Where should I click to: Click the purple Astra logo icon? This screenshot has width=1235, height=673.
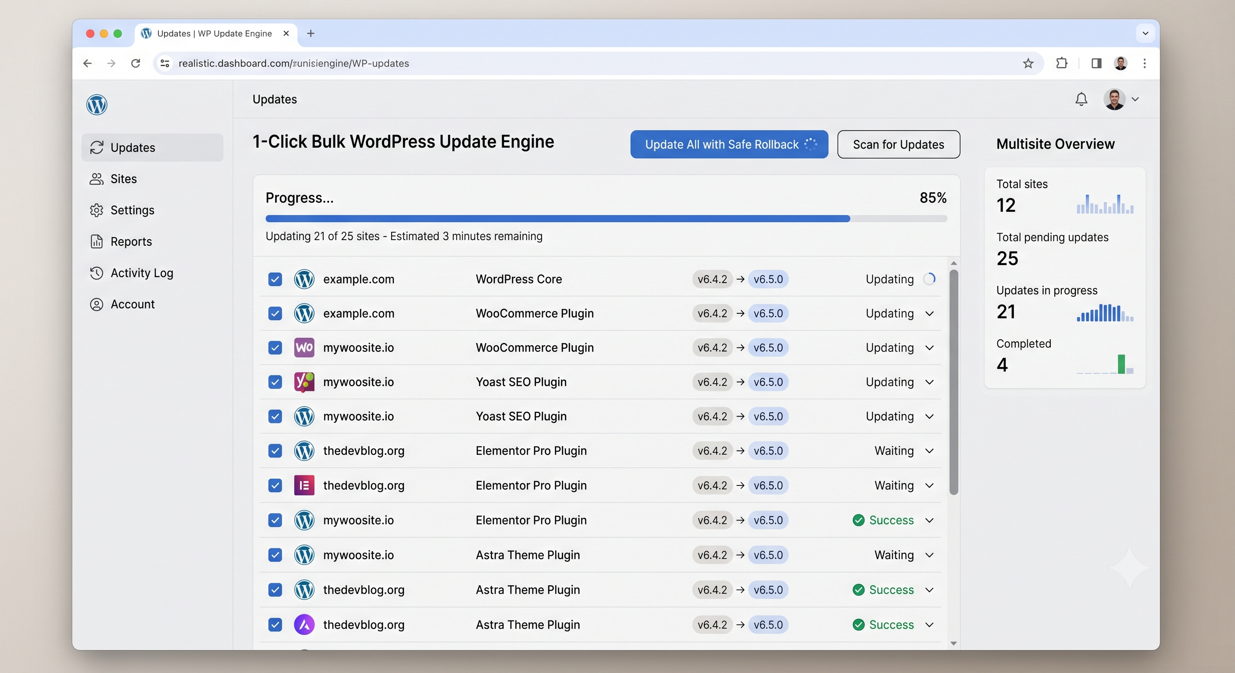point(304,625)
